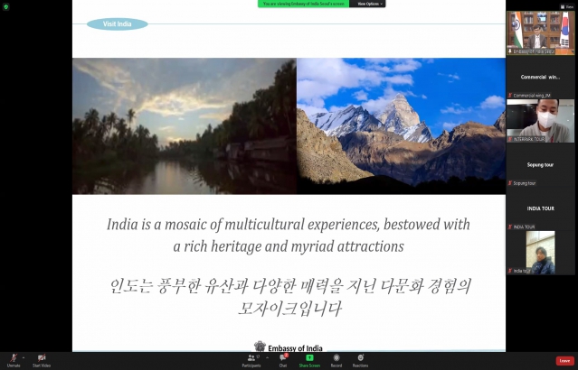Click the Visit India label on slide
This screenshot has width=578, height=370.
click(x=117, y=24)
